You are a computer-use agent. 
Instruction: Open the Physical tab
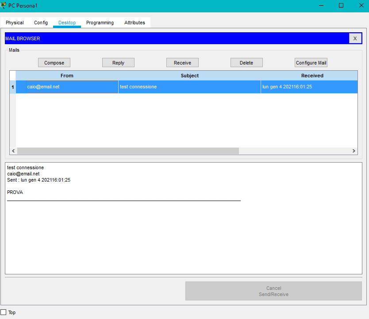pyautogui.click(x=15, y=23)
